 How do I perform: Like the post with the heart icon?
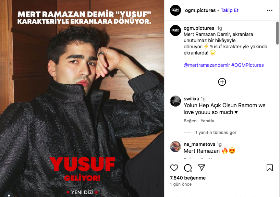point(174,168)
